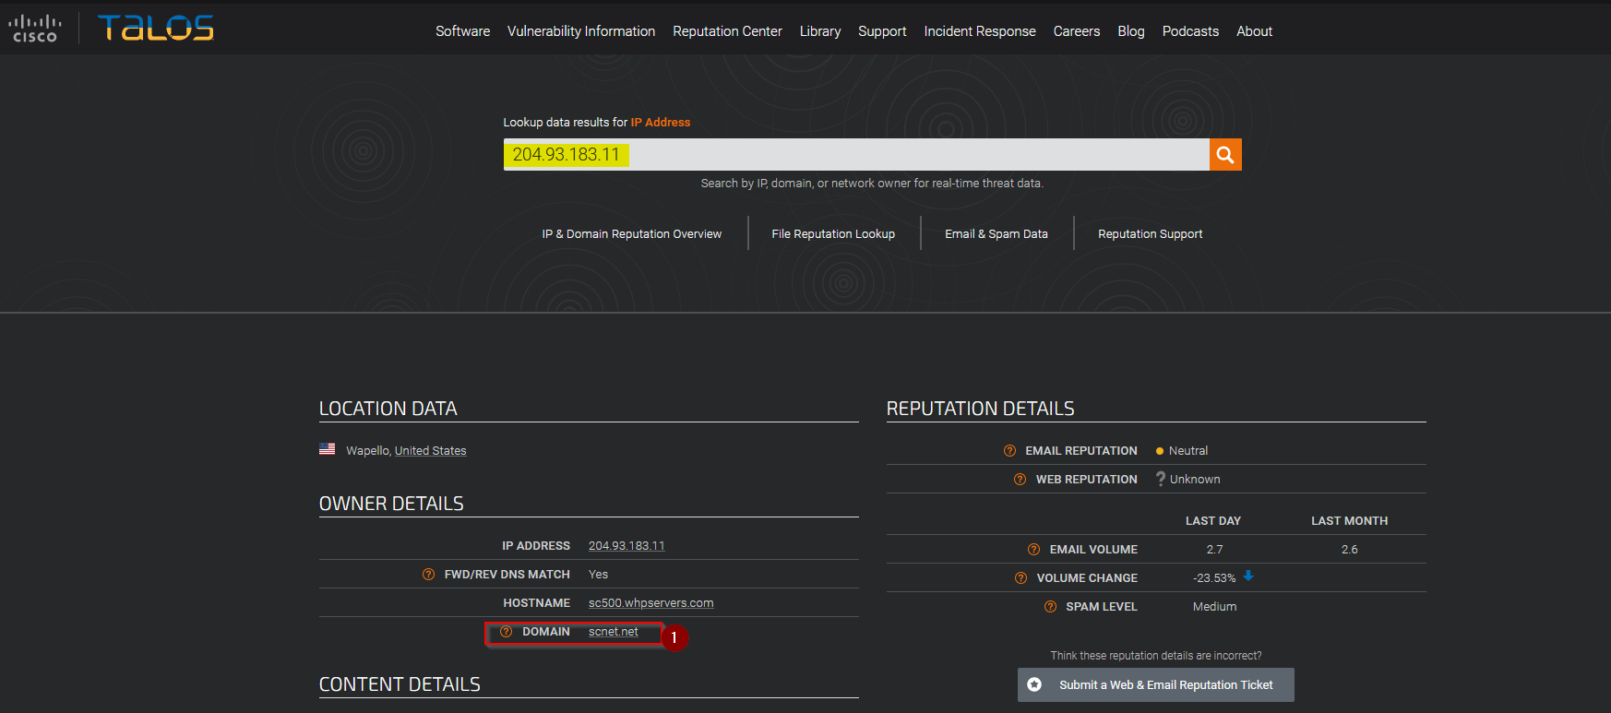Screen dimensions: 1611x713
Task: Click the help icon next to EMAIL REPUTATION
Action: 1009,451
